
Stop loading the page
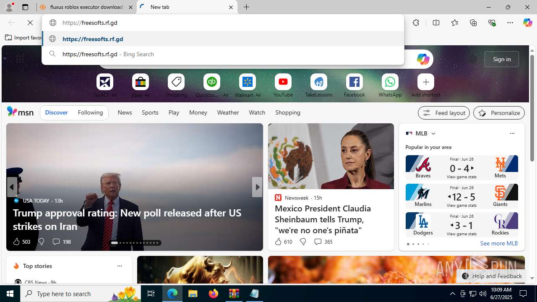30,23
